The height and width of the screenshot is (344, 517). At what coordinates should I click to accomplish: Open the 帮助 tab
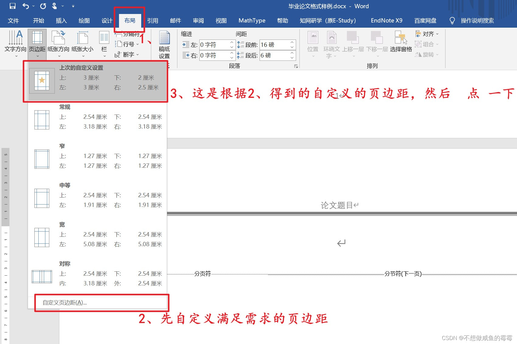[x=283, y=21]
